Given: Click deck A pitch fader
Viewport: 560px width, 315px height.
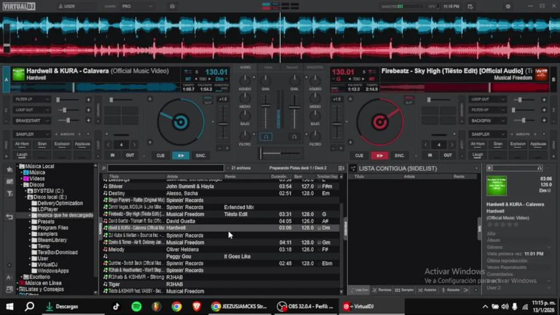Looking at the screenshot, I should [223, 125].
